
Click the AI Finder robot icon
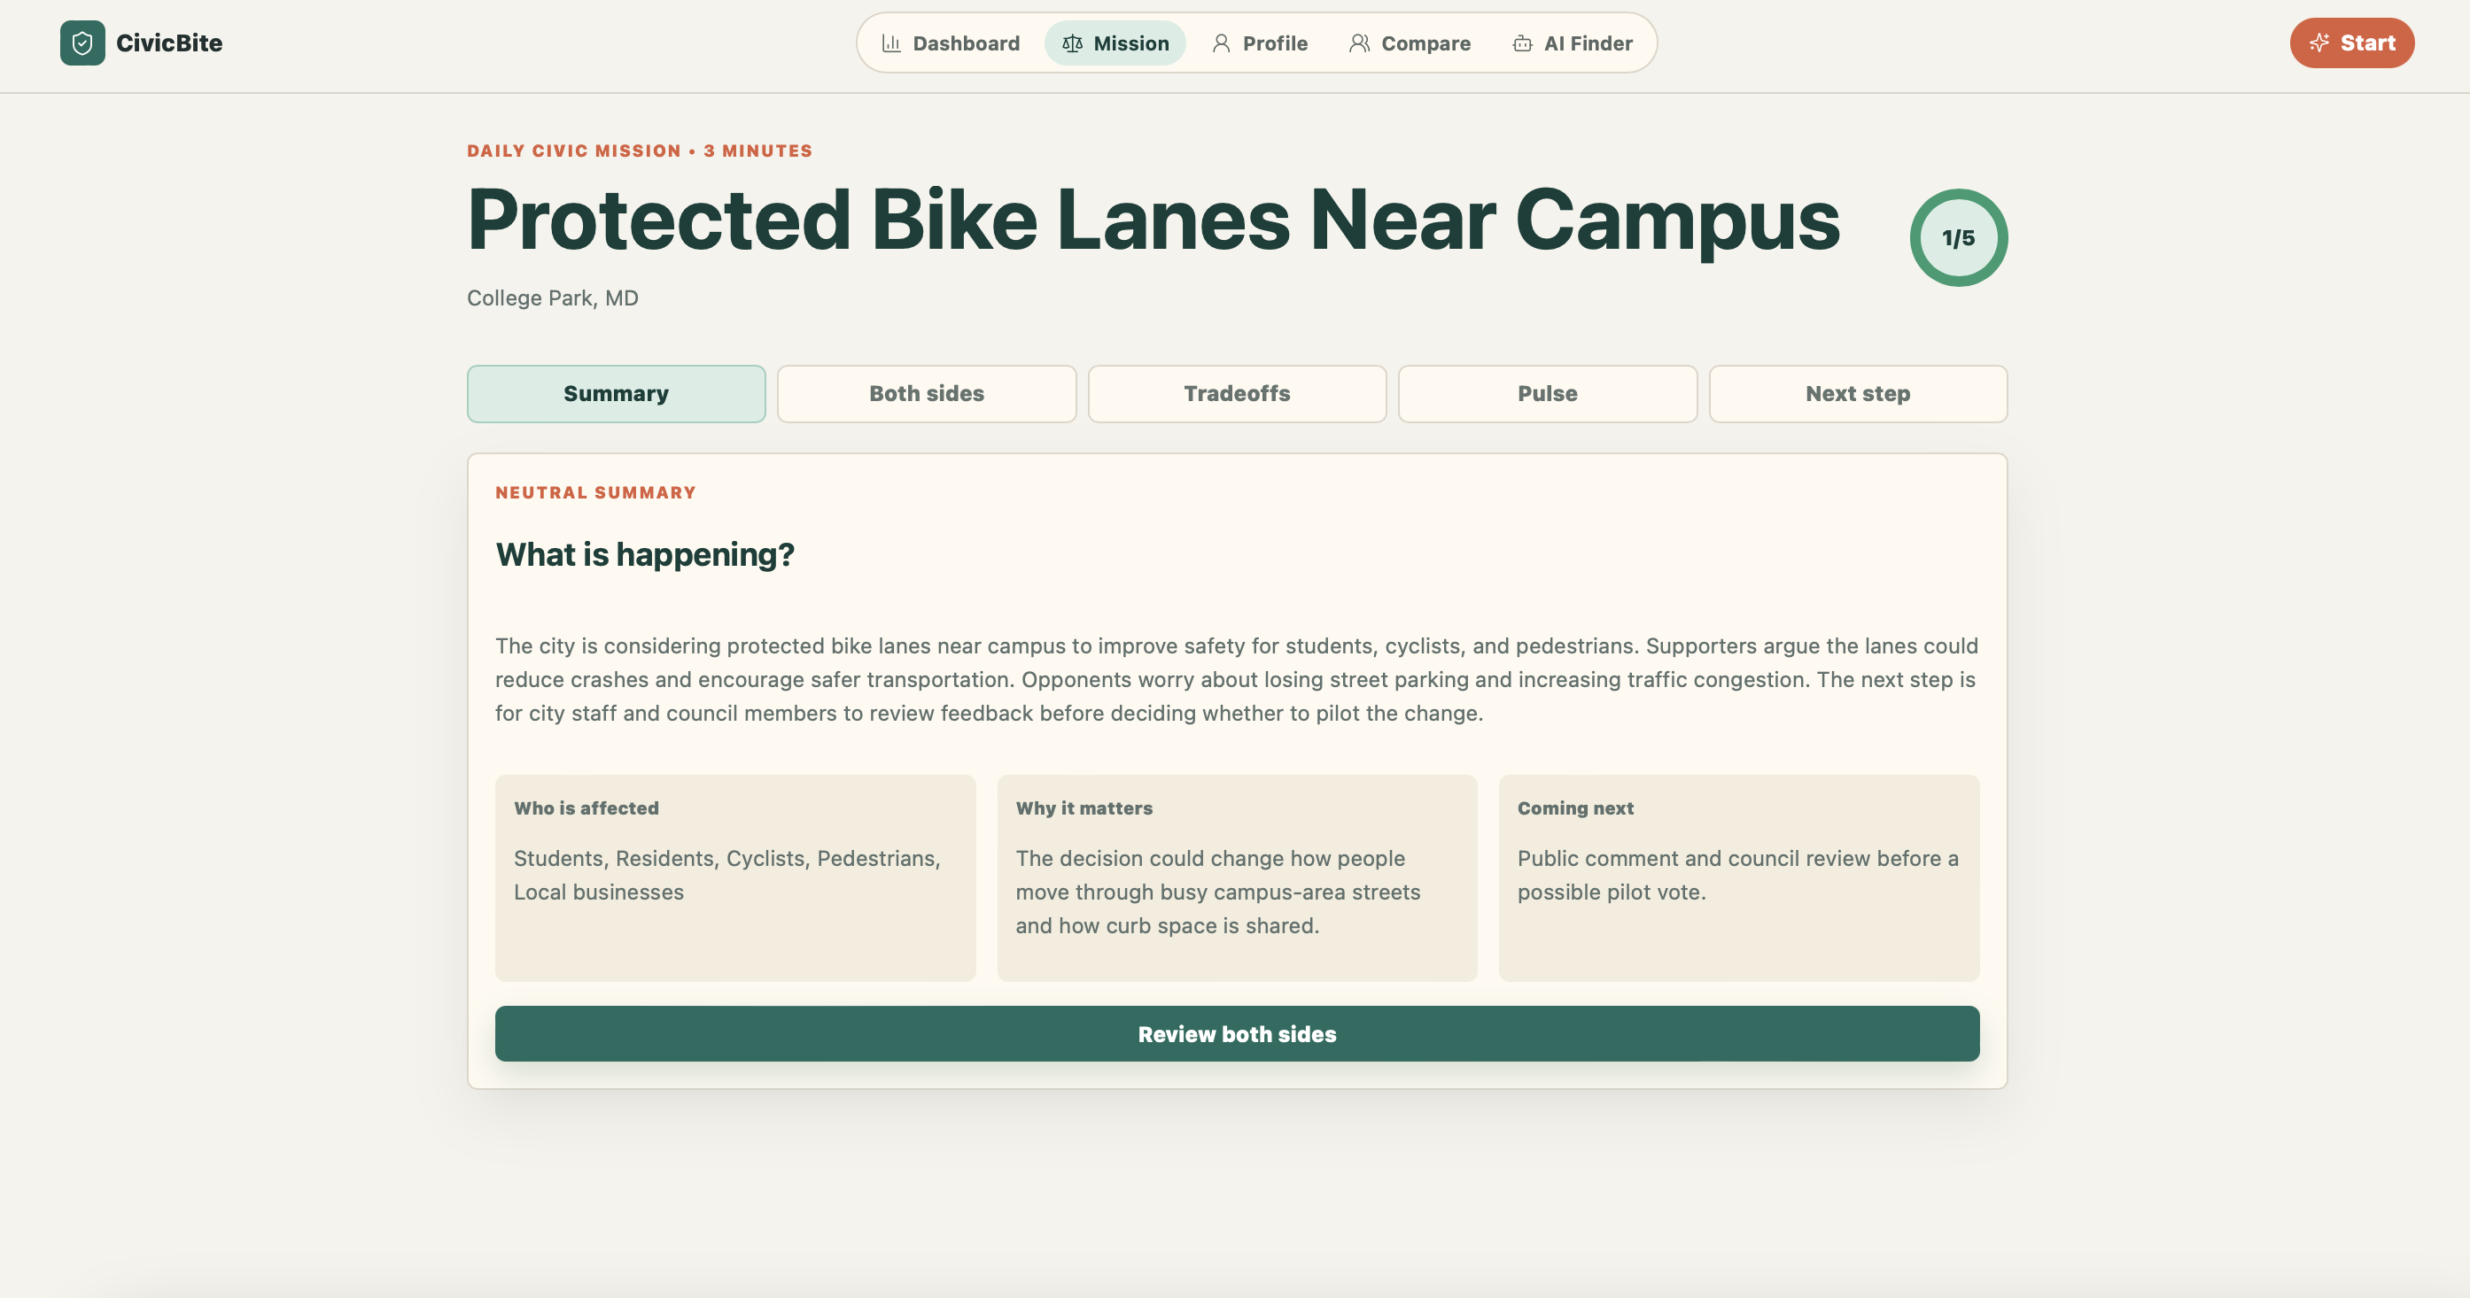click(x=1522, y=43)
